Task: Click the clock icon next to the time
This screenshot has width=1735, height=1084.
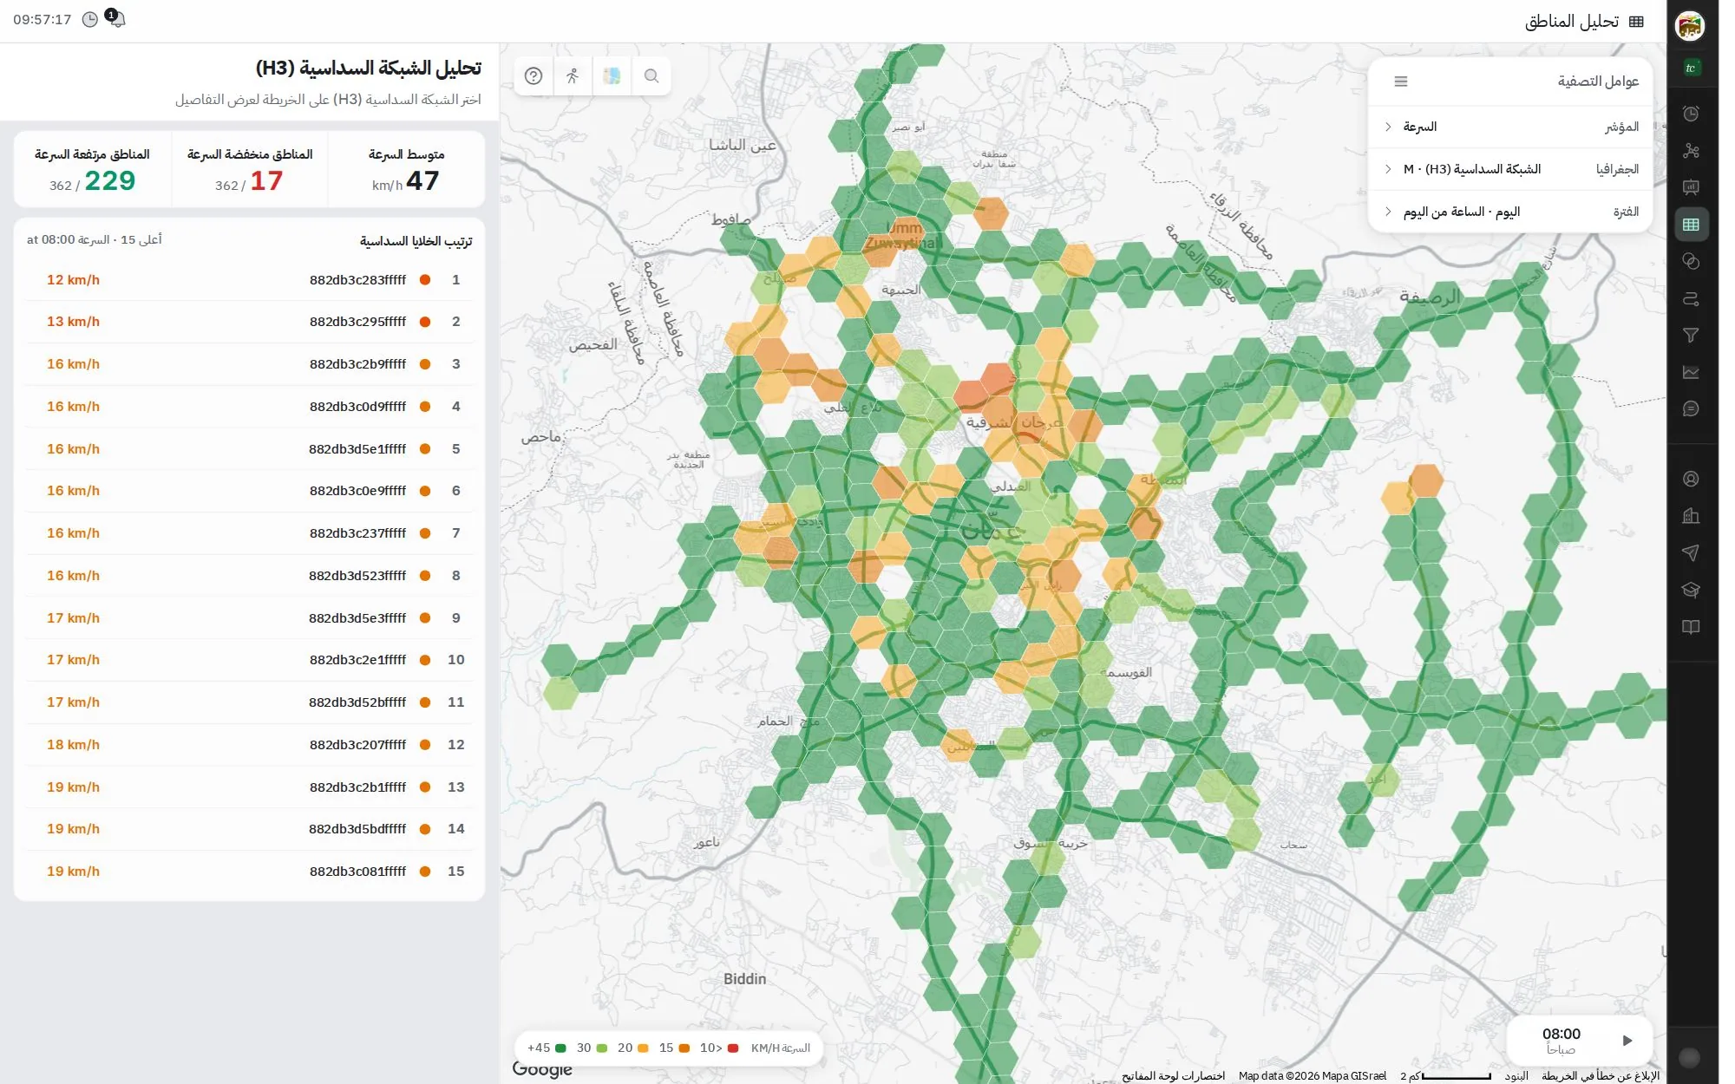Action: [89, 19]
